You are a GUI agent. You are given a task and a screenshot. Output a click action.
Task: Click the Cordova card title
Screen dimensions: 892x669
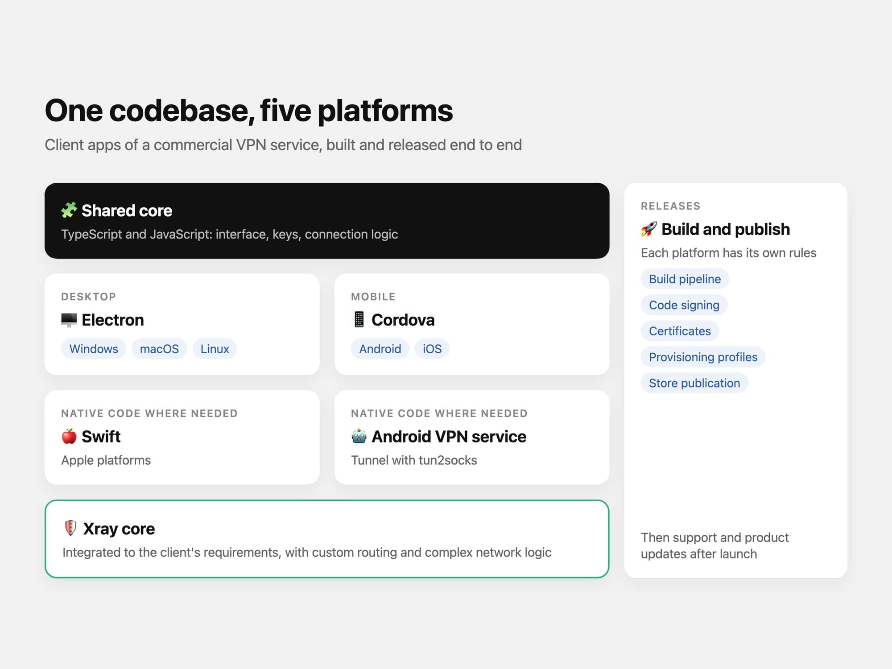(x=403, y=320)
